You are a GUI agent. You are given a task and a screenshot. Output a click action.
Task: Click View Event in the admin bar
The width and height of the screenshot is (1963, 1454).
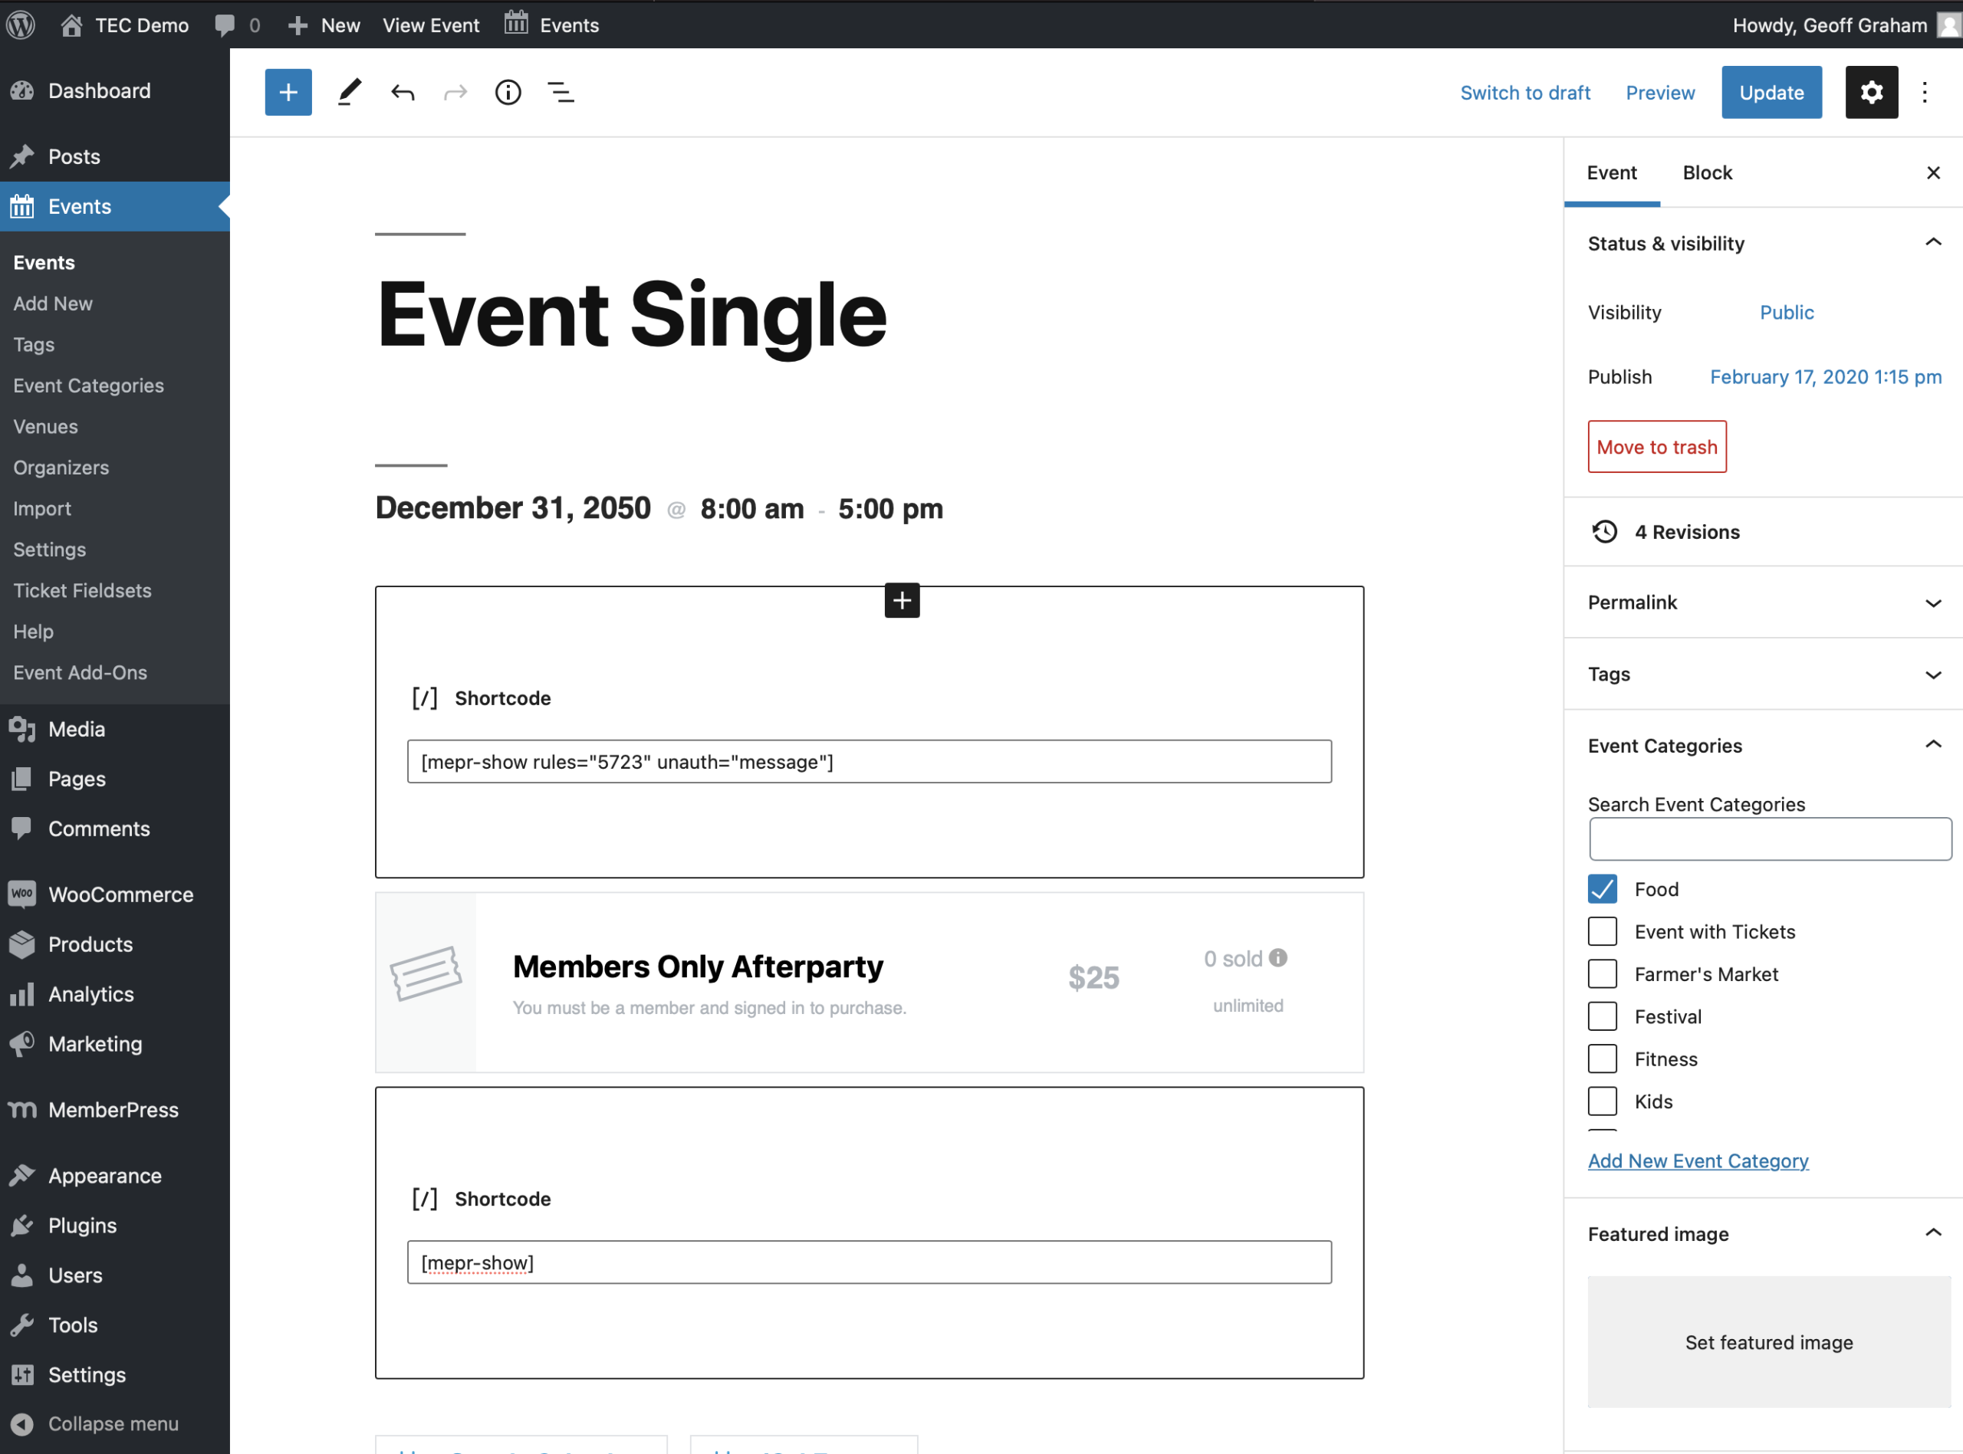[x=432, y=25]
